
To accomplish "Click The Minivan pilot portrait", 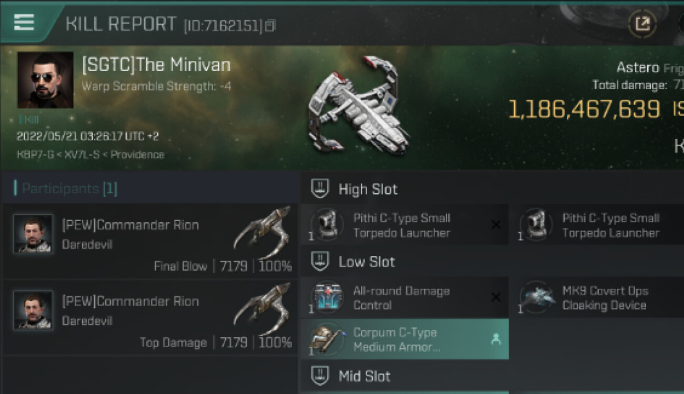I will click(45, 80).
